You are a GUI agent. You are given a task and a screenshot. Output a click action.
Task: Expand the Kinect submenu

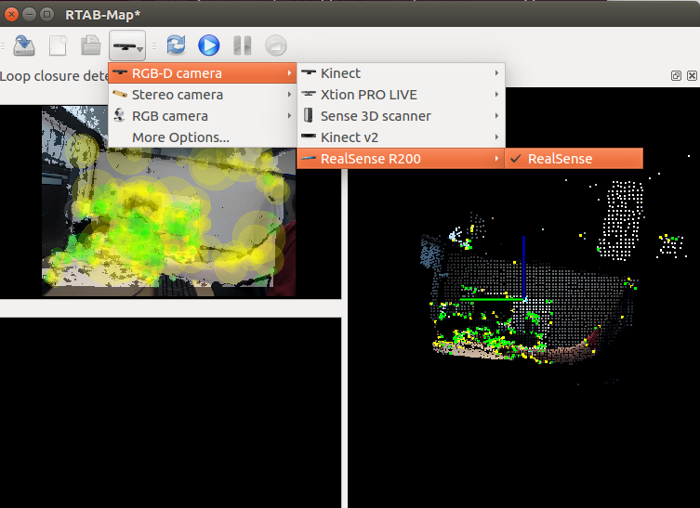[400, 73]
